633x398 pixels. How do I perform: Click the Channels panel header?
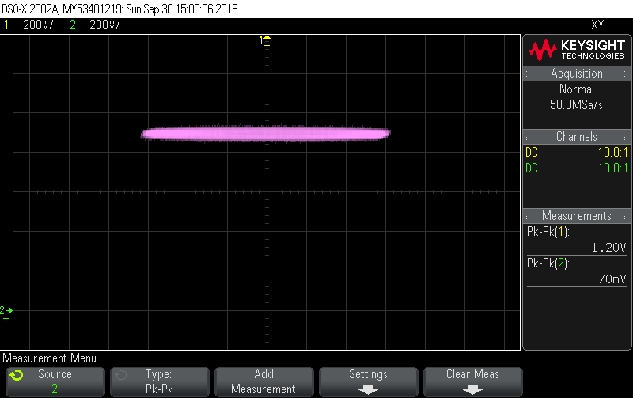[577, 136]
